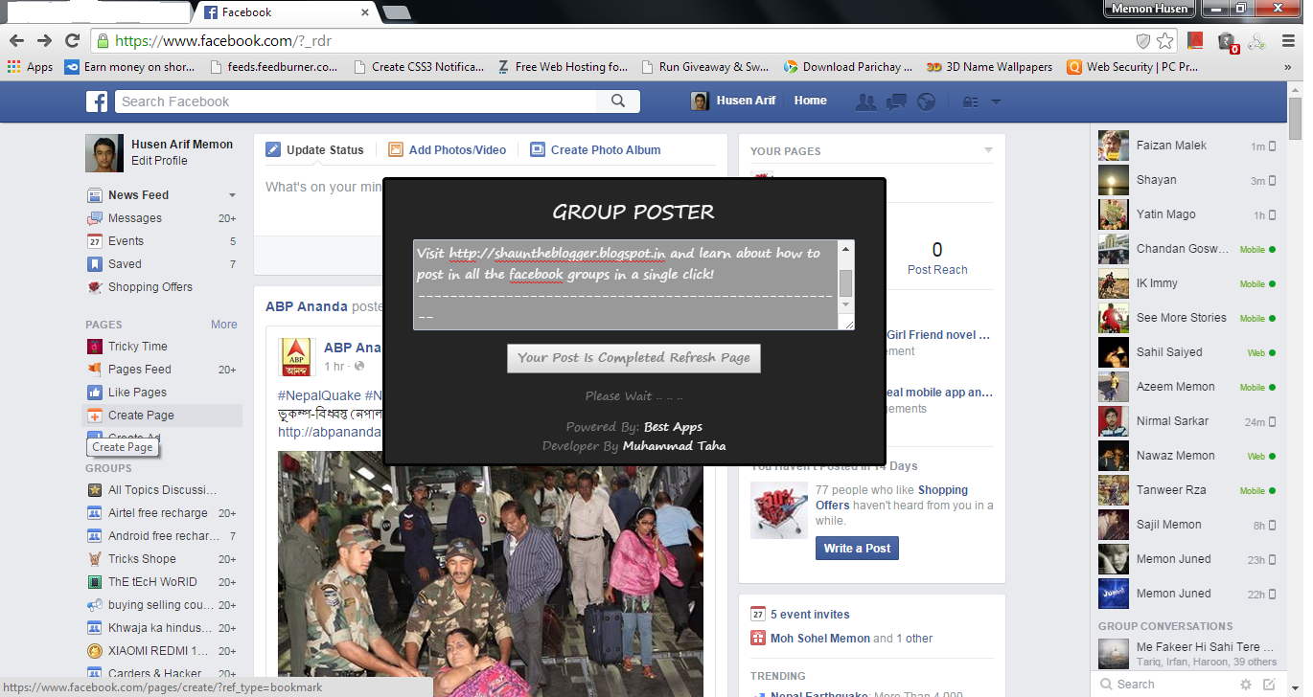The width and height of the screenshot is (1313, 697).
Task: Click browser back arrow
Action: [x=16, y=40]
